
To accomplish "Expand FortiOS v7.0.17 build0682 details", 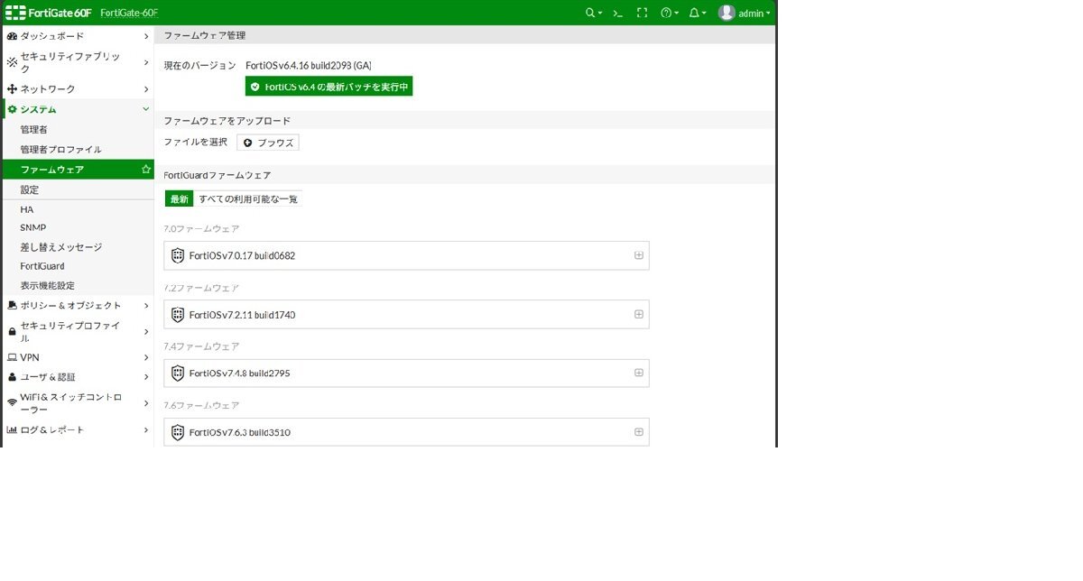I will 639,255.
